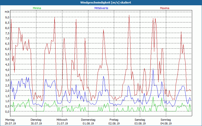Image resolution: width=202 pixels, height=126 pixels.
Task: Click the '0,0' y-axis value
Action: pos(7,112)
